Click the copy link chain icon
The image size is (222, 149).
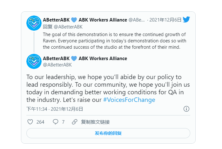coord(75,122)
